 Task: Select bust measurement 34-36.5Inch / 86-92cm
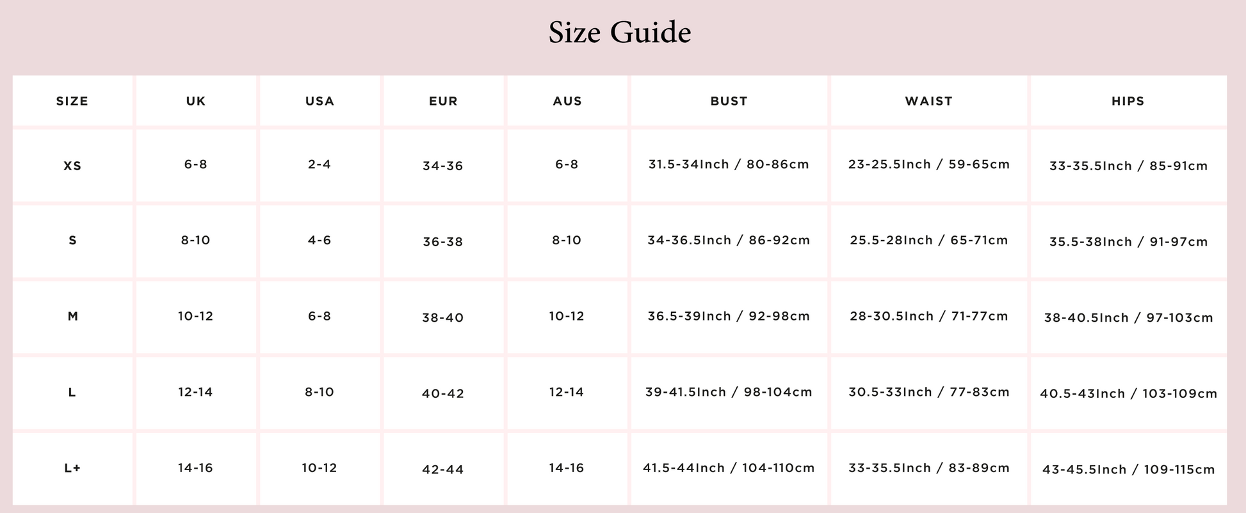[729, 241]
